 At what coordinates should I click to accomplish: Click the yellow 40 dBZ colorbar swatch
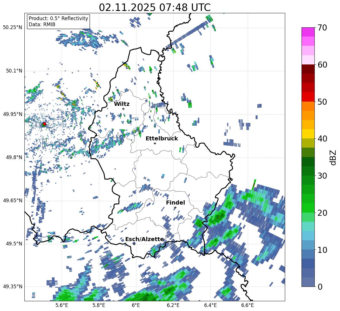tap(308, 134)
